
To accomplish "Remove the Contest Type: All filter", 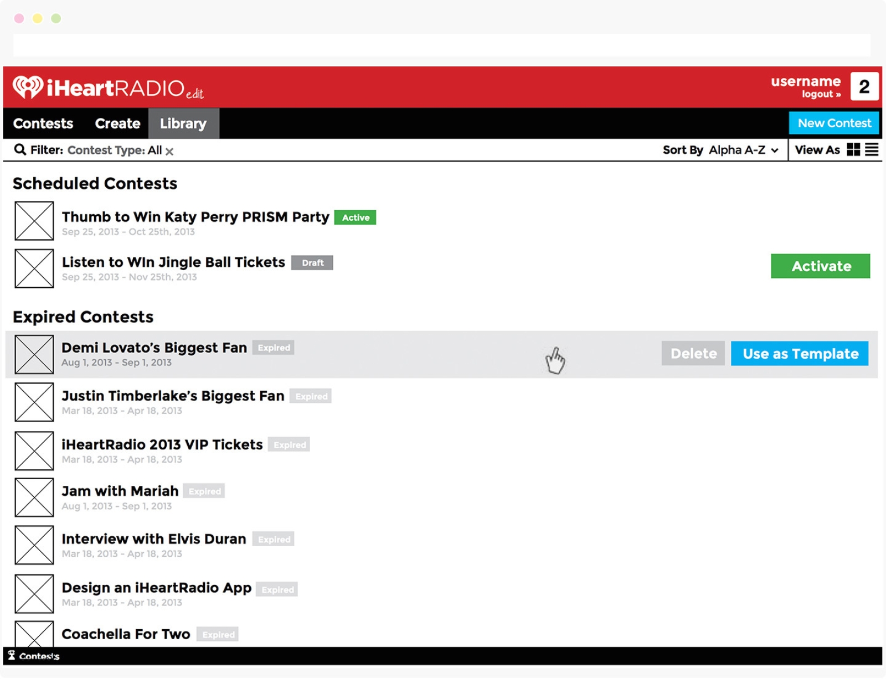I will click(x=169, y=151).
